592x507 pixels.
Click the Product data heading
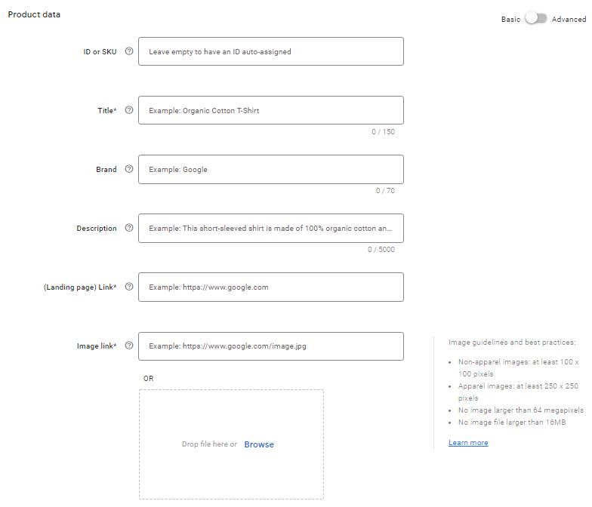point(34,14)
